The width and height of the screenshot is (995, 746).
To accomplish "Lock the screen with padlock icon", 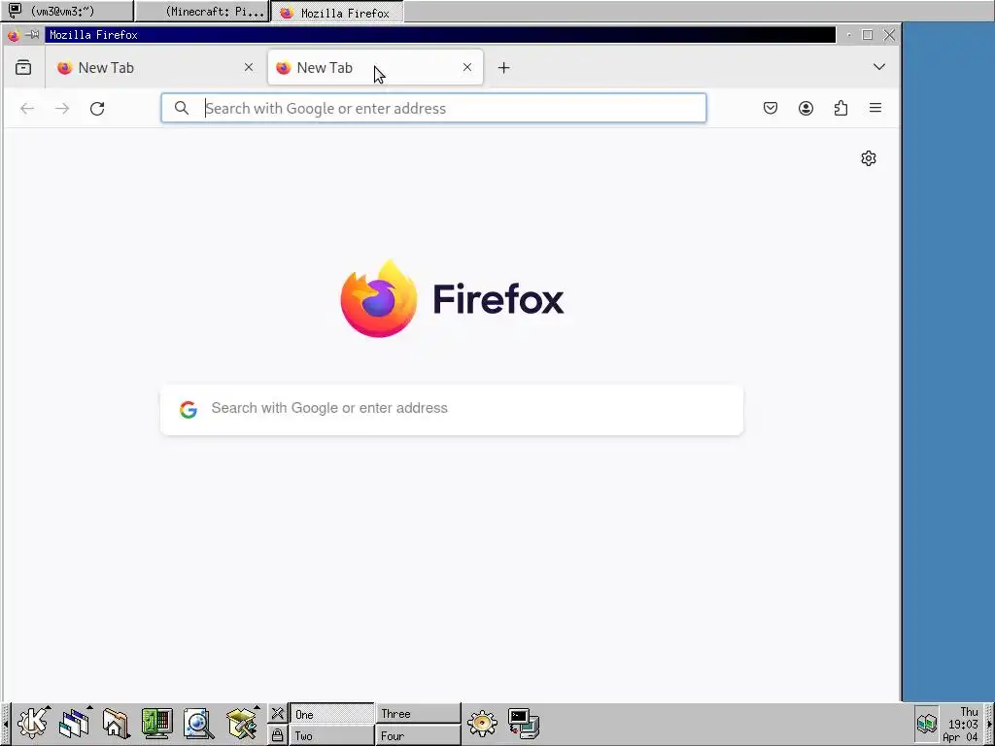I will [x=277, y=735].
